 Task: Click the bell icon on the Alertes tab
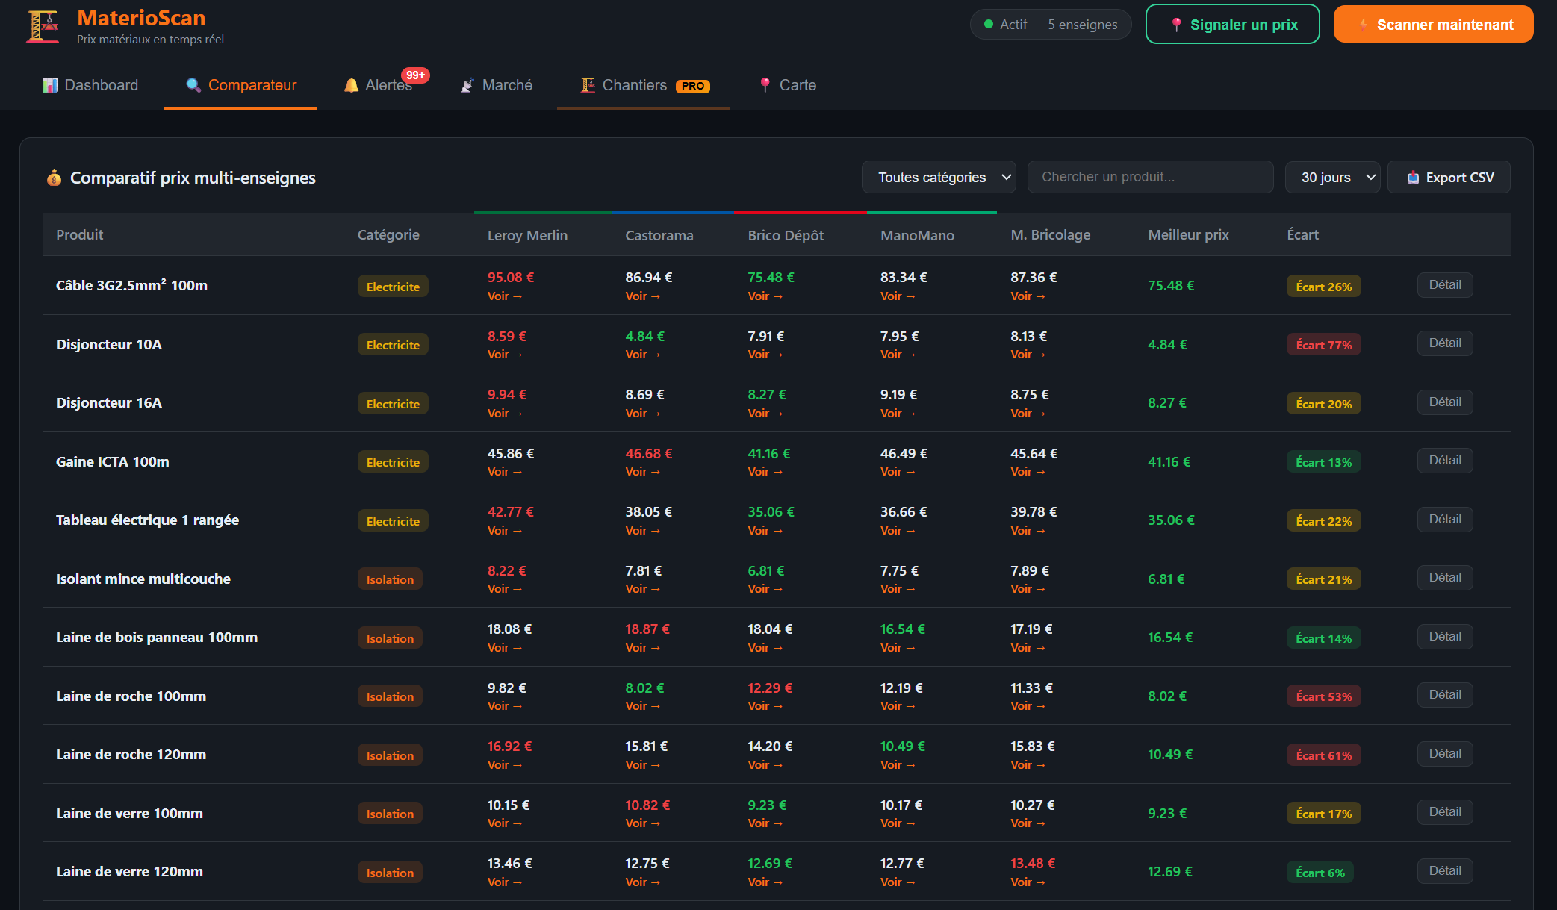[350, 84]
